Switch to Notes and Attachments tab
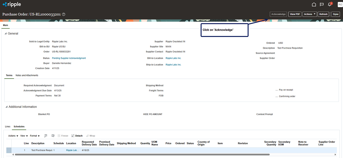 27,75
